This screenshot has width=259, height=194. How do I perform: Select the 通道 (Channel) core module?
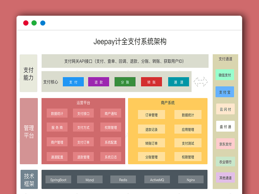178,82
